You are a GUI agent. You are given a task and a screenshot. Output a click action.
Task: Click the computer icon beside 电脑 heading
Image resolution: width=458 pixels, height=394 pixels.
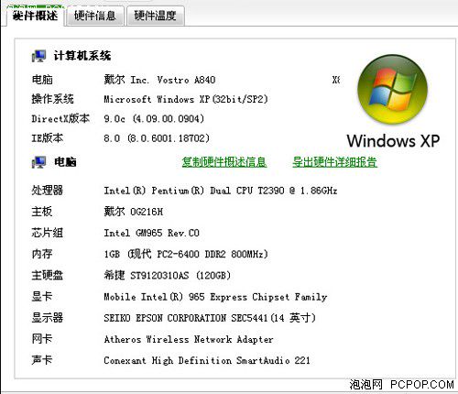click(x=38, y=162)
